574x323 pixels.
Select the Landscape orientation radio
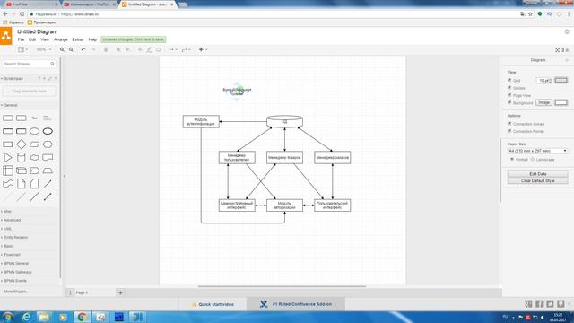point(533,160)
